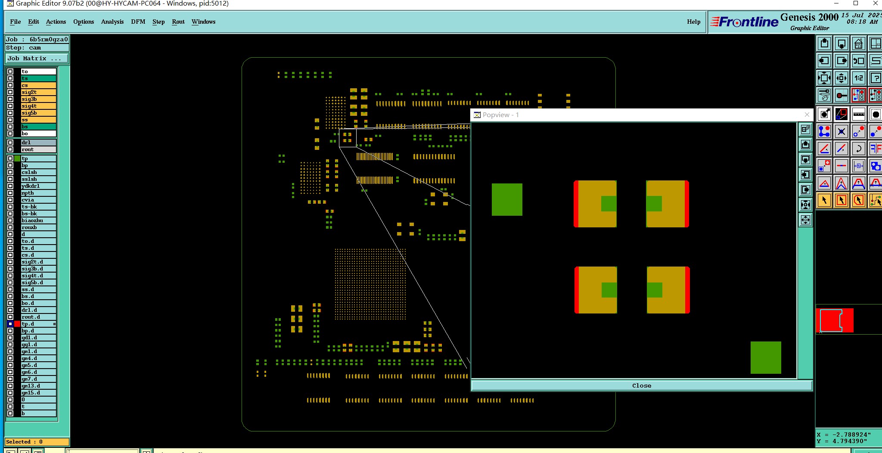
Task: Select the rectangle area select tool
Action: (842, 200)
